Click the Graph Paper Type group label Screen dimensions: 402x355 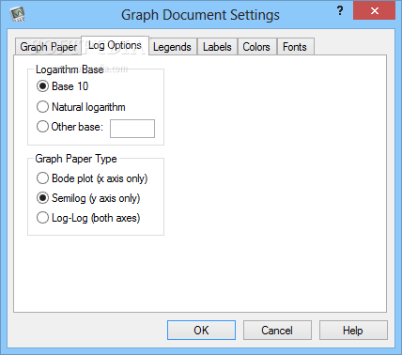pyautogui.click(x=76, y=159)
